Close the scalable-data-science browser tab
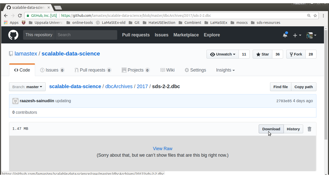329x178 pixels. 49,8
